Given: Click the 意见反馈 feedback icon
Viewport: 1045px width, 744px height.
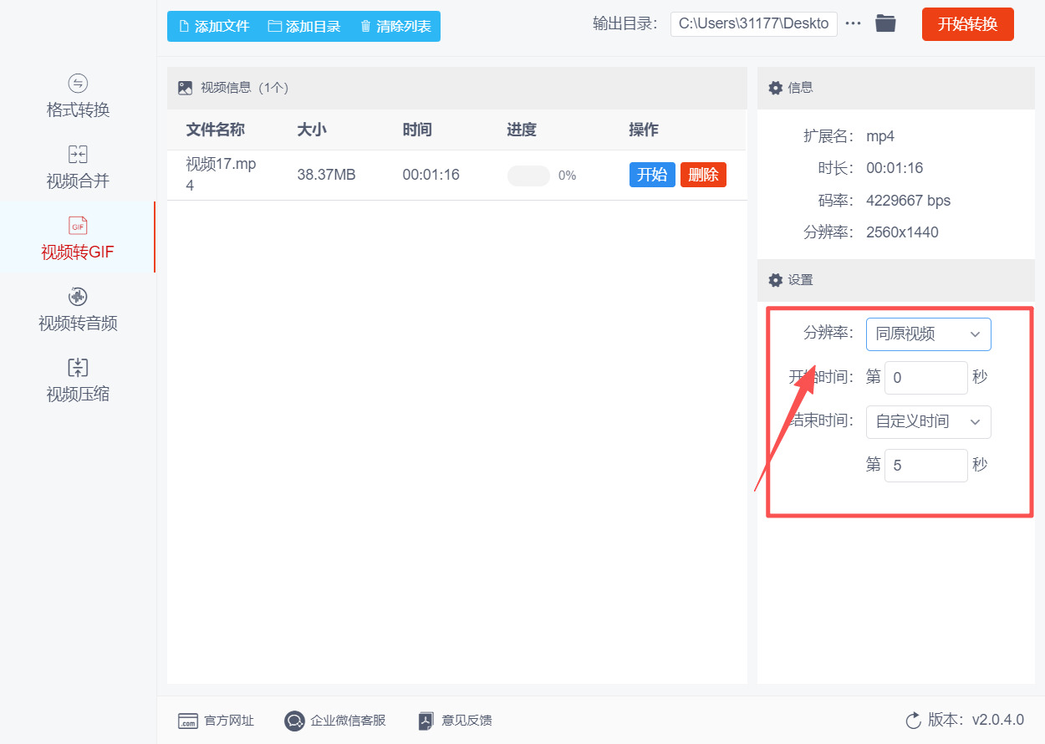Looking at the screenshot, I should 426,721.
